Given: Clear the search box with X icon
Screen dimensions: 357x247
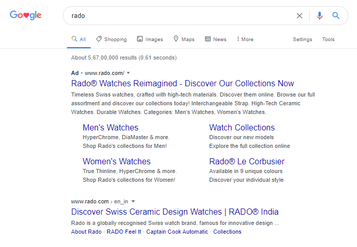Looking at the screenshot, I should (x=299, y=16).
